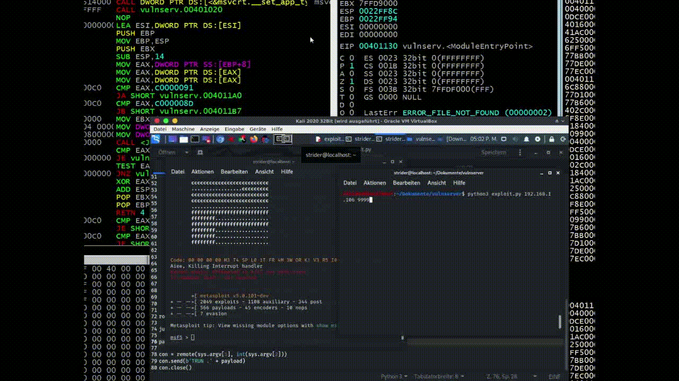Screen dimensions: 679x381
Task: Click the Öffnen button in text editor
Action: pyautogui.click(x=167, y=152)
